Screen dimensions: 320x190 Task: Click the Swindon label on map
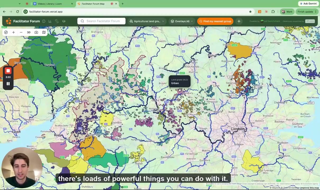pos(117,122)
